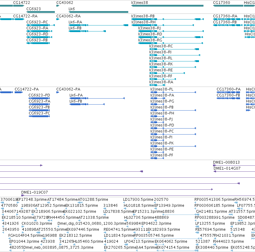The image size is (255, 252).
Task: Click the Lk6-PA protein
Action: (76, 95)
